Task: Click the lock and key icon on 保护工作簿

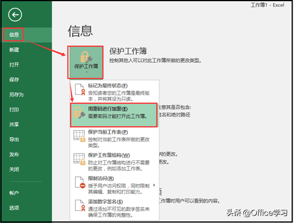Action: [x=86, y=57]
